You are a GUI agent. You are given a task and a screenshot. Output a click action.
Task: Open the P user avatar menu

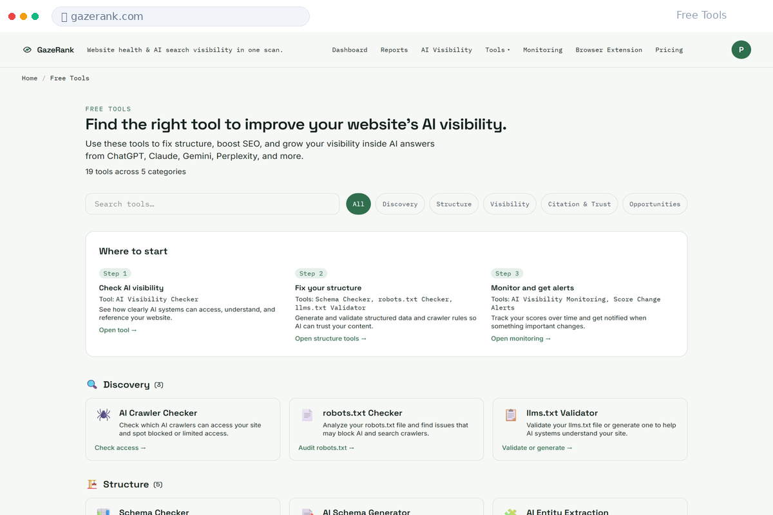pyautogui.click(x=741, y=50)
